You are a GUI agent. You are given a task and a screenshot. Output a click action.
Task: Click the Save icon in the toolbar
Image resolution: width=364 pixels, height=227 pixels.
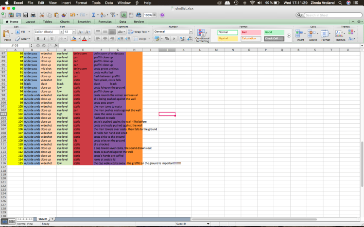pos(26,15)
